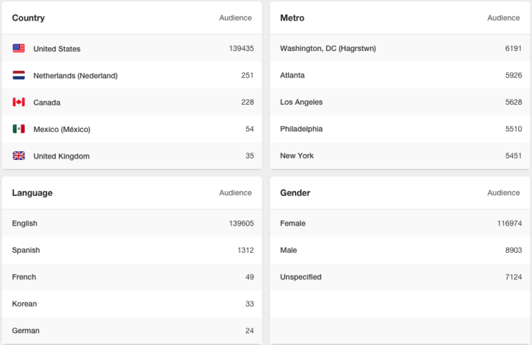Select the Washington, DC (Hagrstwn) metro row
The image size is (532, 345).
(x=400, y=48)
